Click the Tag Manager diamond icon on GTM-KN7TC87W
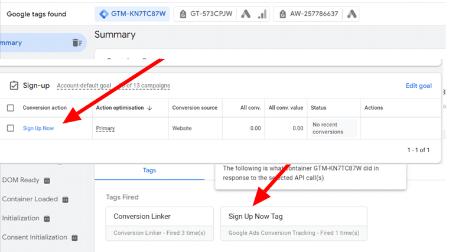Screen dimensions: 449x252 (103, 14)
